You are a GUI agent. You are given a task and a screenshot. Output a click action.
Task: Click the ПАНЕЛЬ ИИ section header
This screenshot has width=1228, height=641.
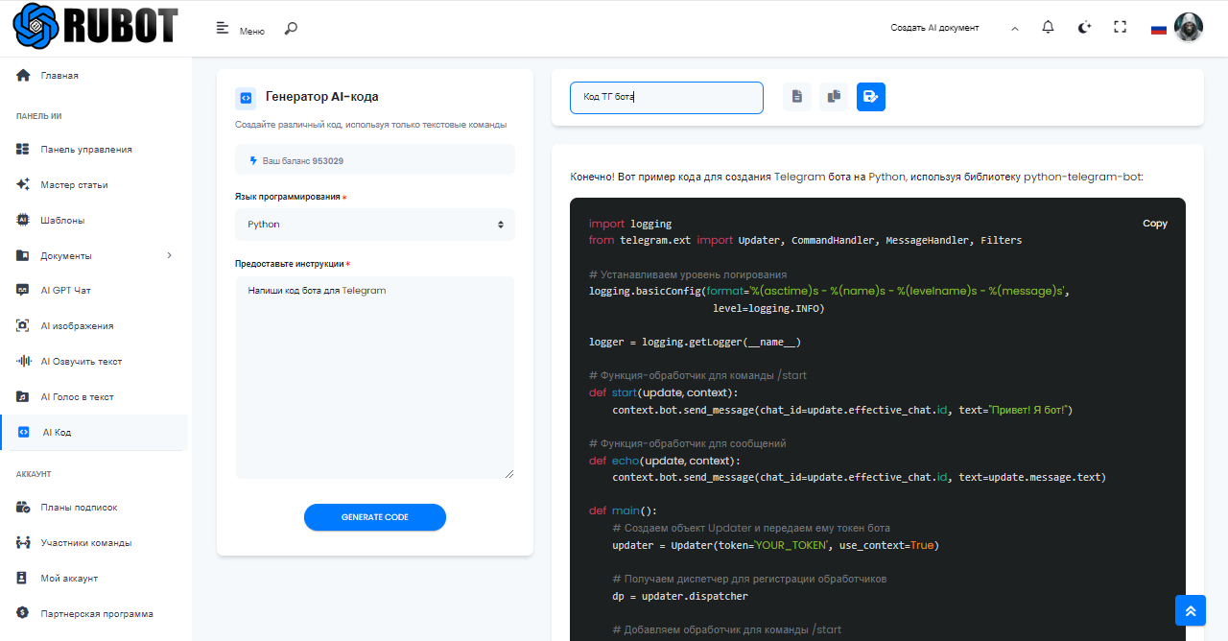[x=39, y=116]
